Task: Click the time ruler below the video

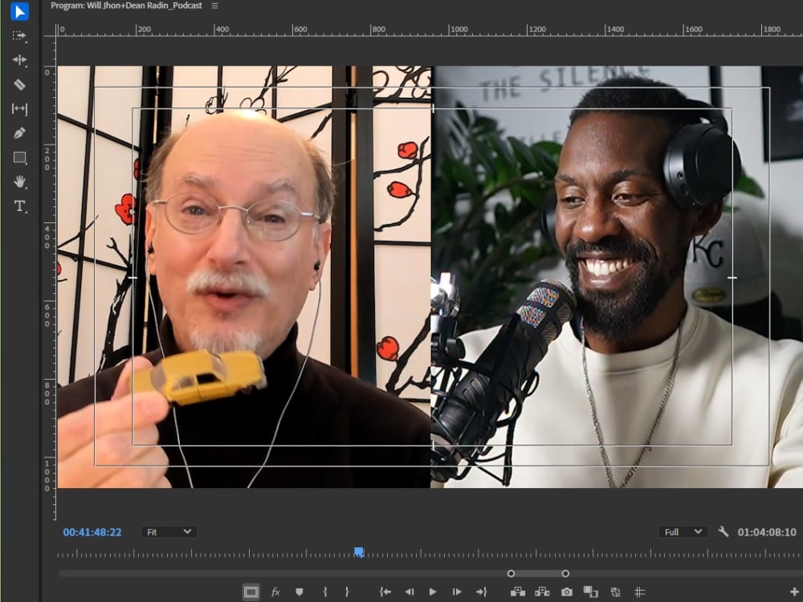Action: coord(429,554)
